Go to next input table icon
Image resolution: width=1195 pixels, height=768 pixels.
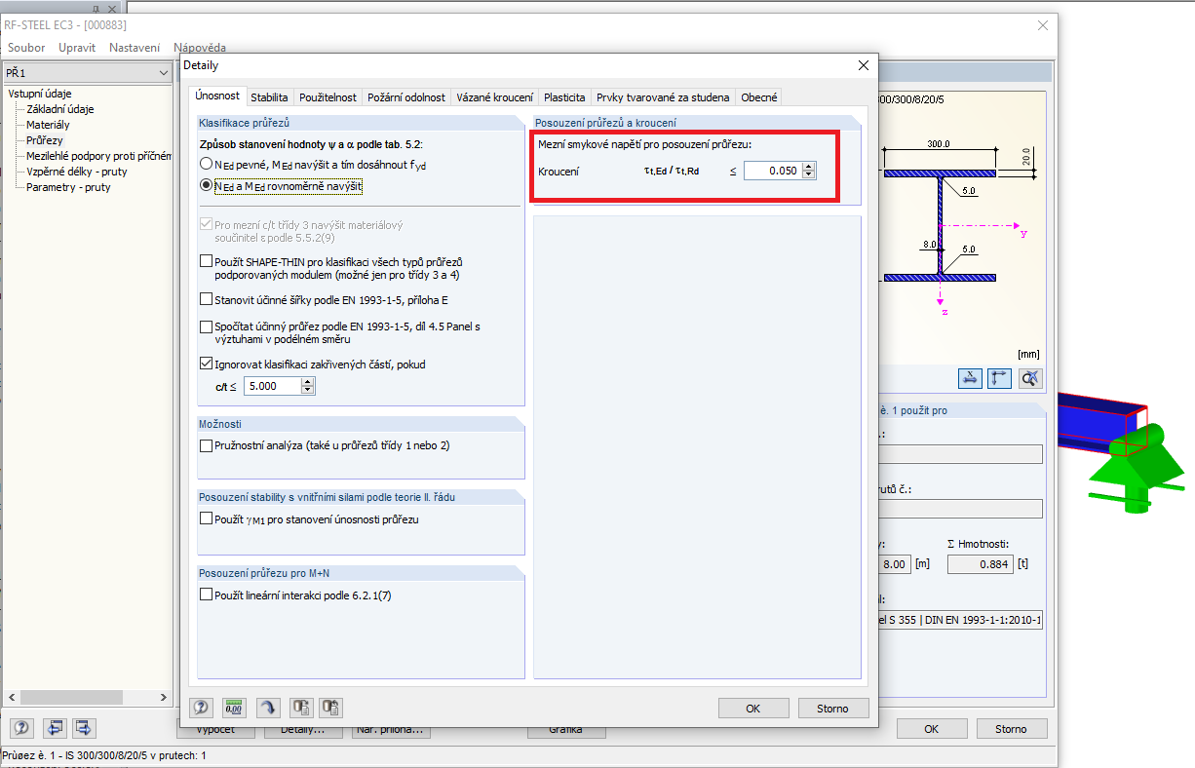(85, 727)
